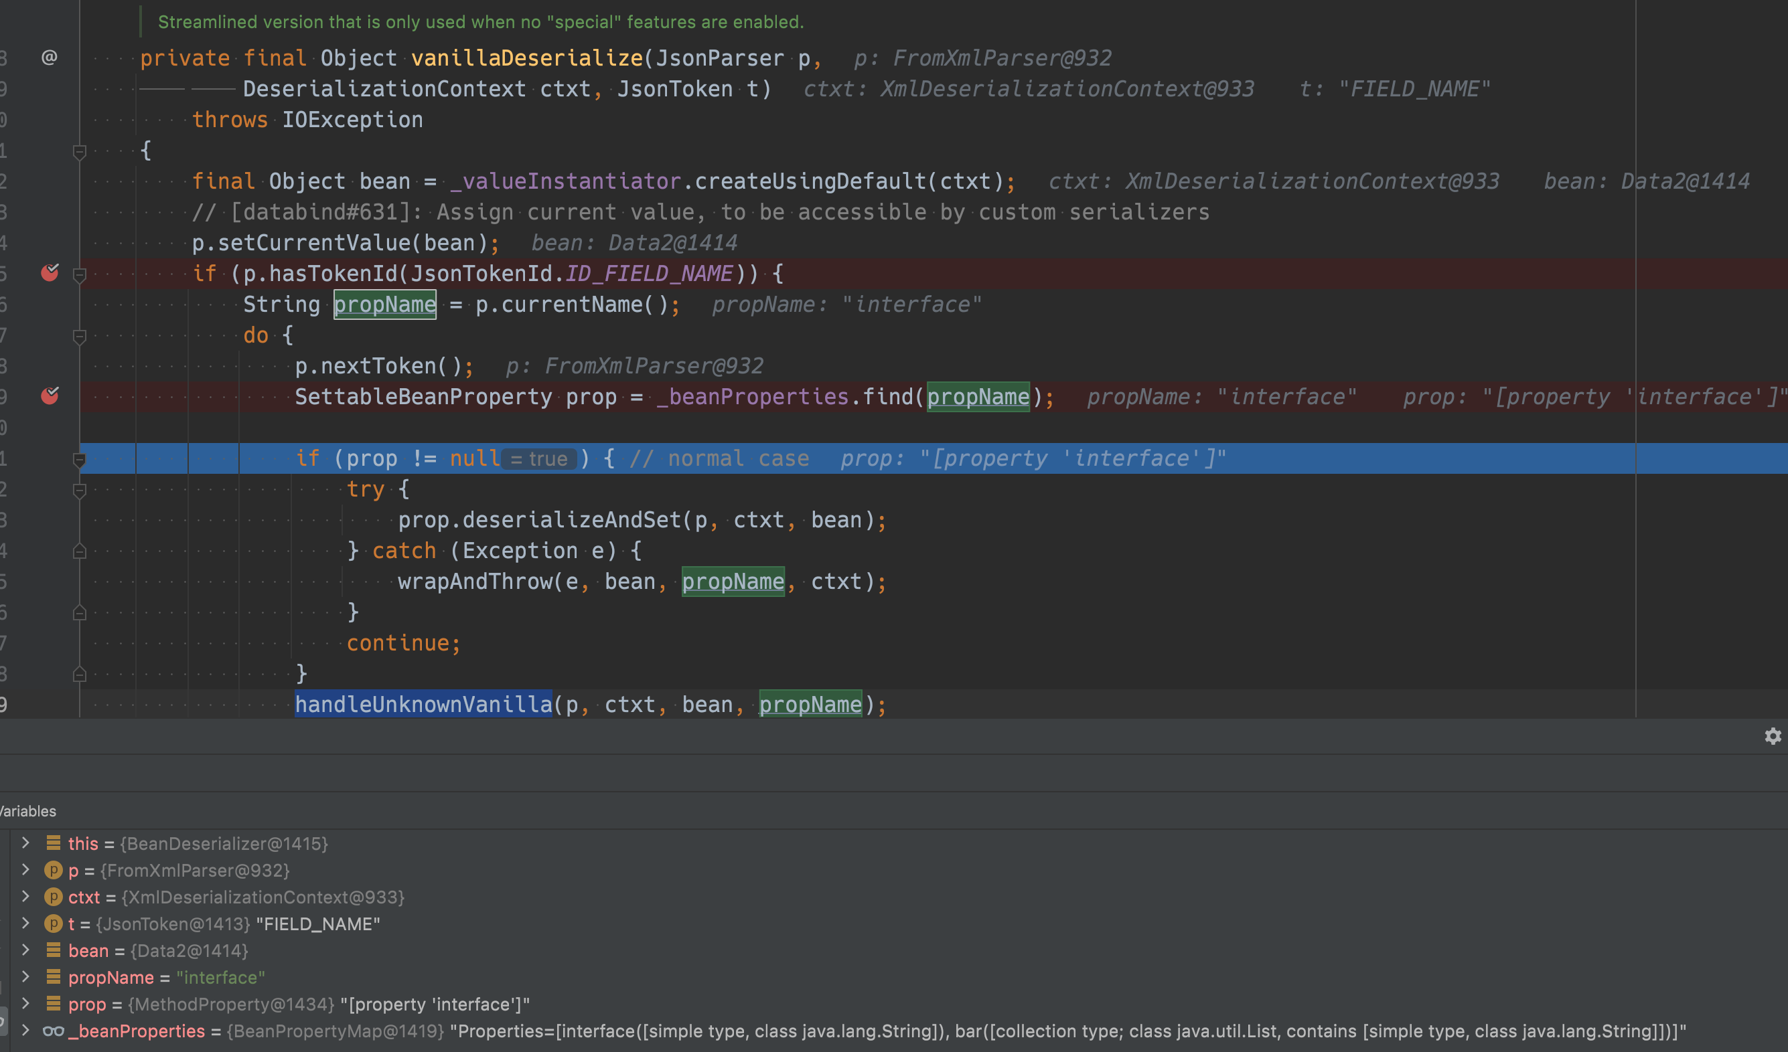The width and height of the screenshot is (1788, 1052).
Task: Click the handleUnknownVanilla method call
Action: click(x=423, y=705)
